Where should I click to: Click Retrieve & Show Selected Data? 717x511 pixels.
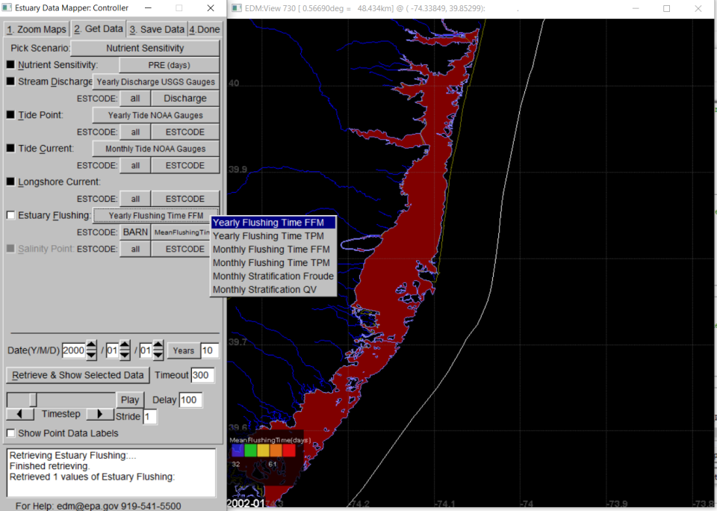click(78, 375)
